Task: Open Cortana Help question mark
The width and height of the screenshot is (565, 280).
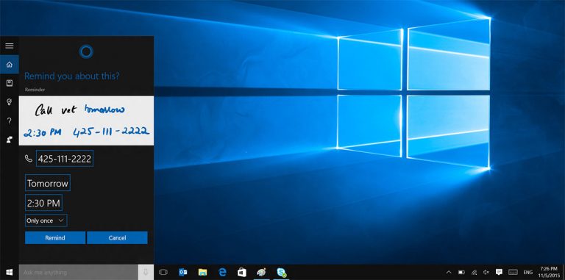Action: pos(10,121)
